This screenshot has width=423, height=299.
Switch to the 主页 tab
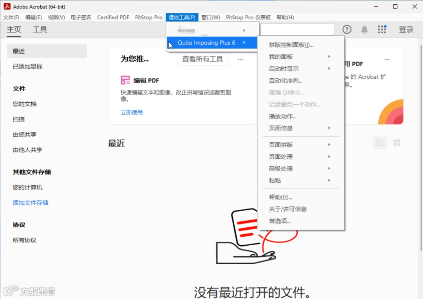pyautogui.click(x=14, y=29)
